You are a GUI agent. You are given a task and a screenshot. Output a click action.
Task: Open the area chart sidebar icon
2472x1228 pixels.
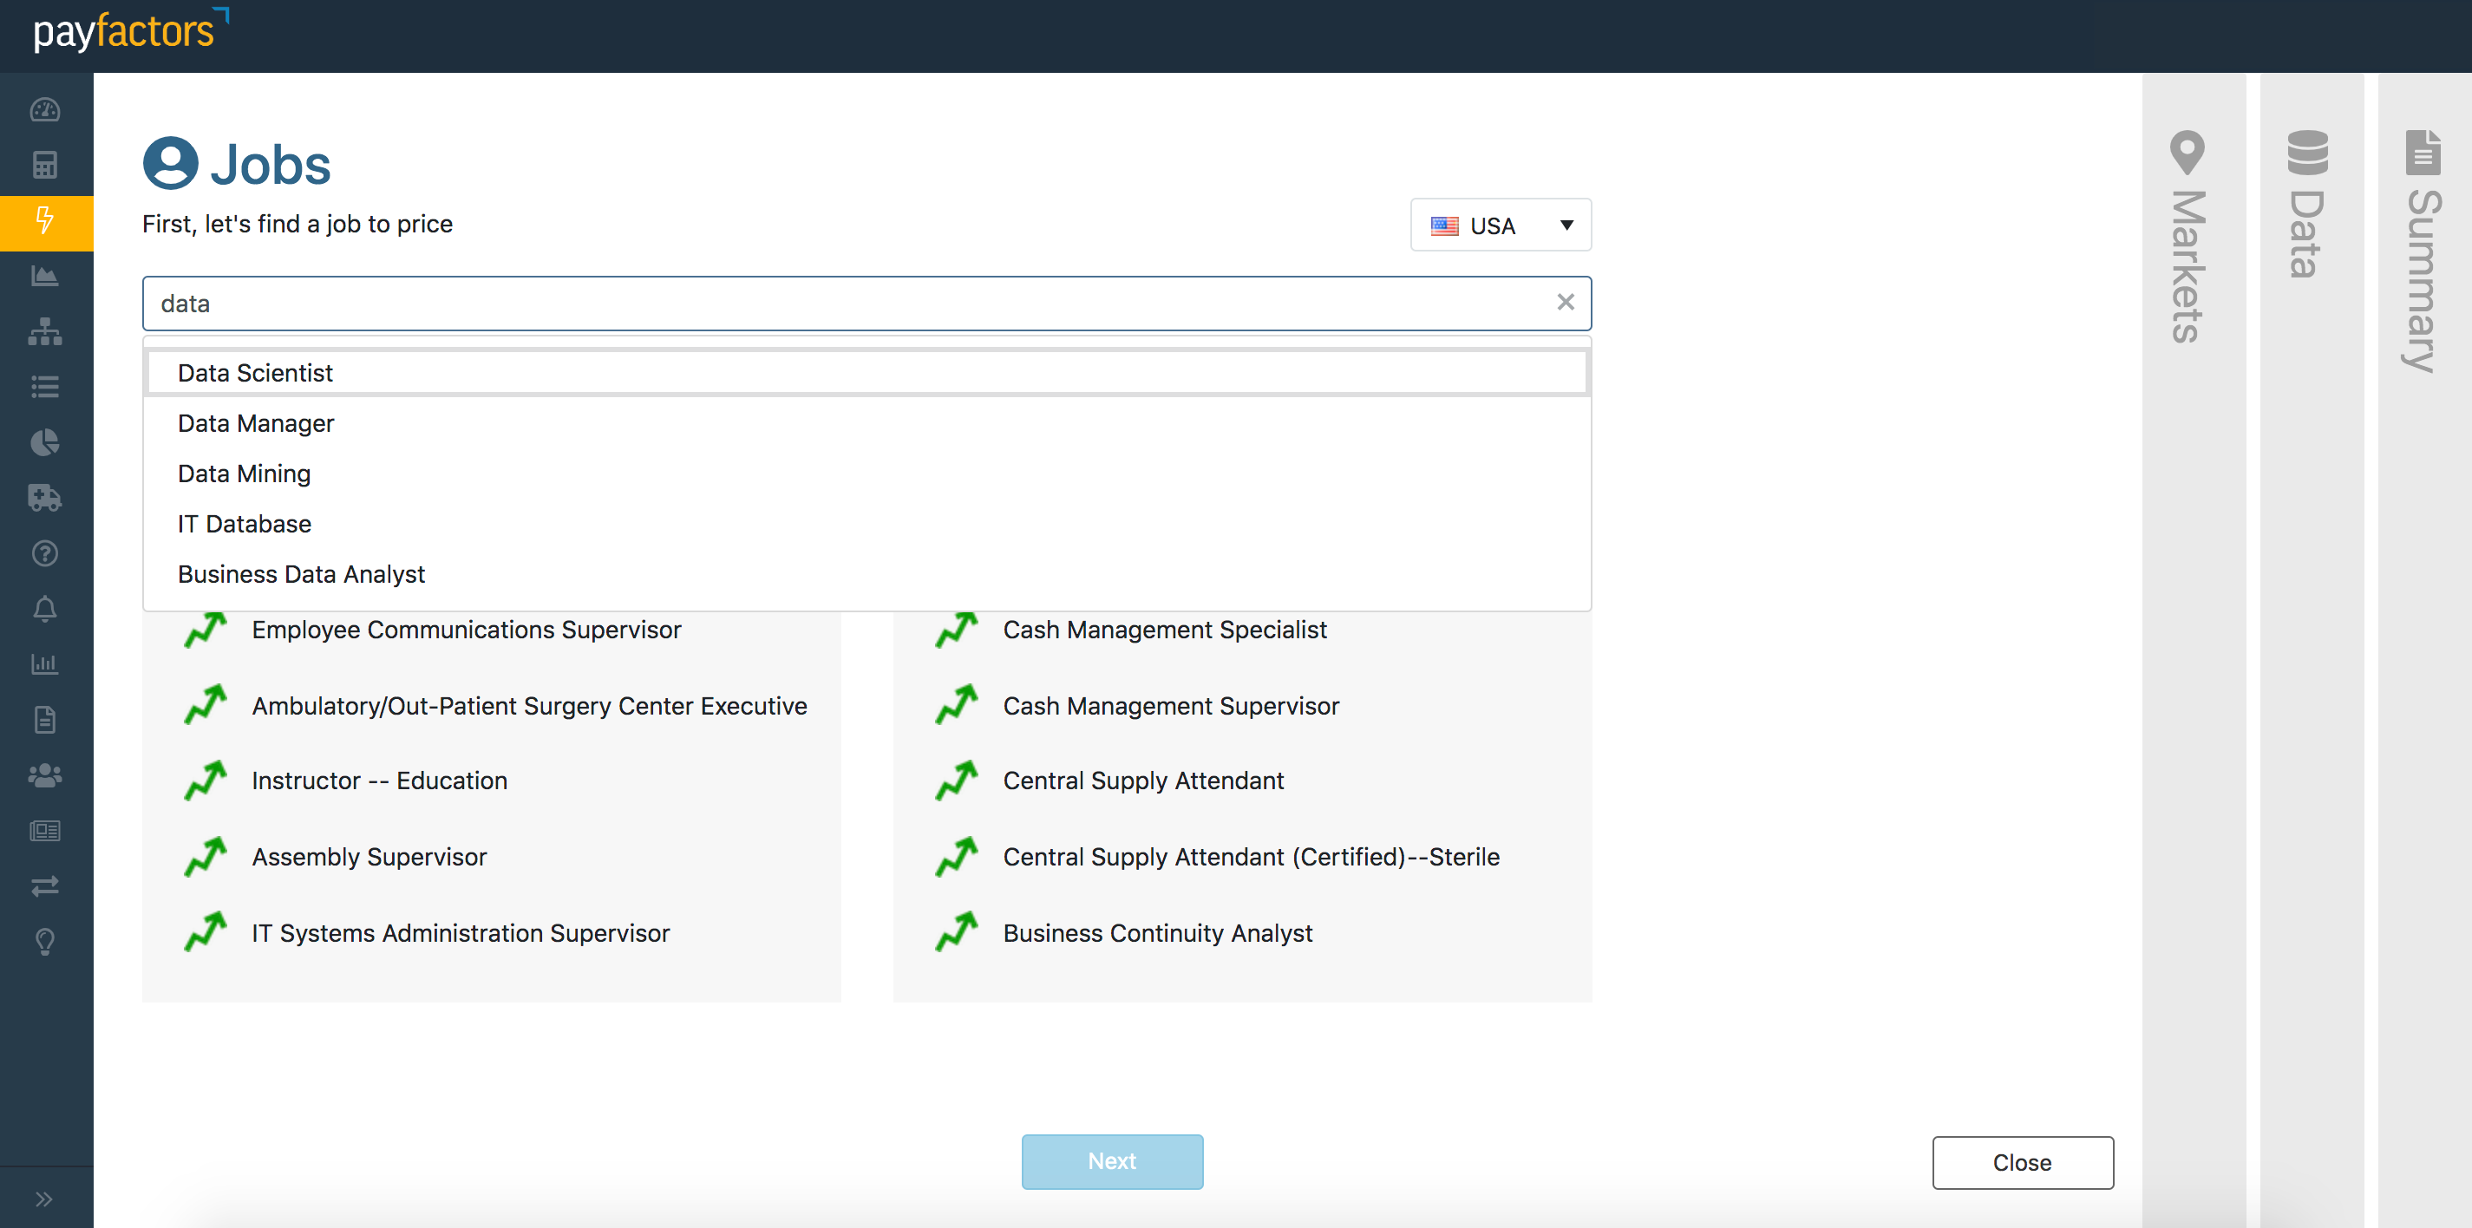45,277
